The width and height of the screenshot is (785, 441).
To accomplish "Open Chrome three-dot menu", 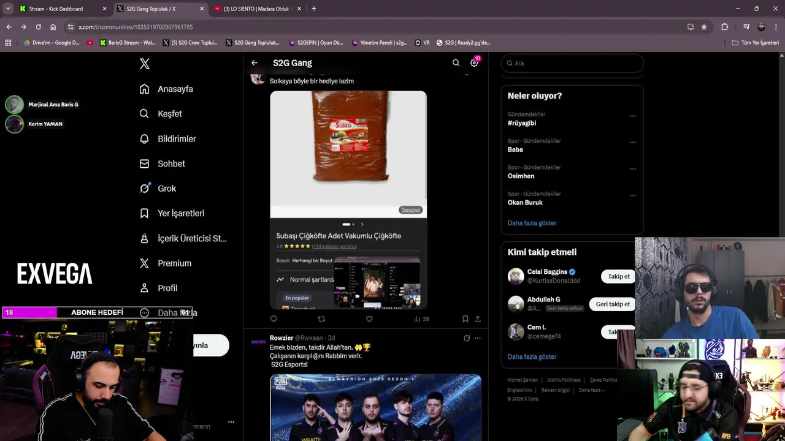I will click(776, 27).
